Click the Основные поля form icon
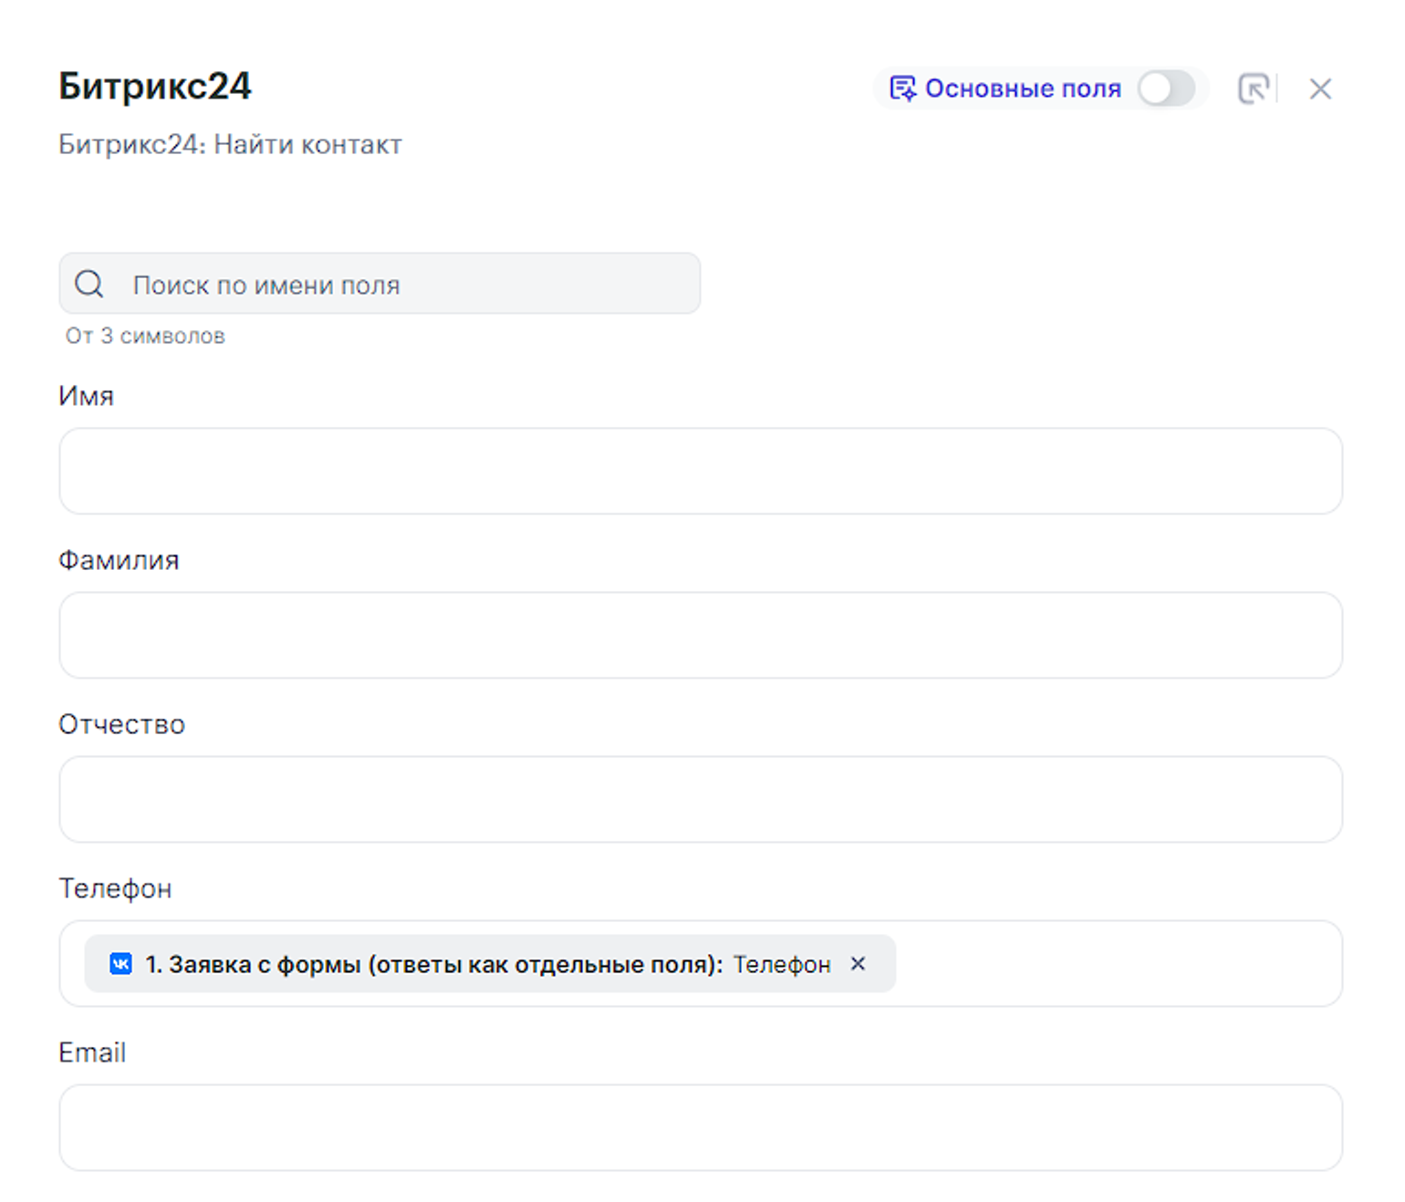The height and width of the screenshot is (1202, 1405). click(901, 88)
